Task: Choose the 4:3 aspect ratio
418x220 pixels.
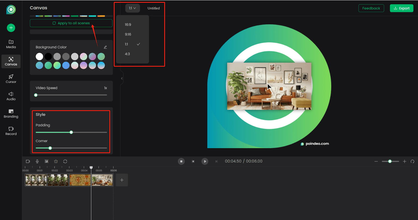Action: tap(132, 54)
